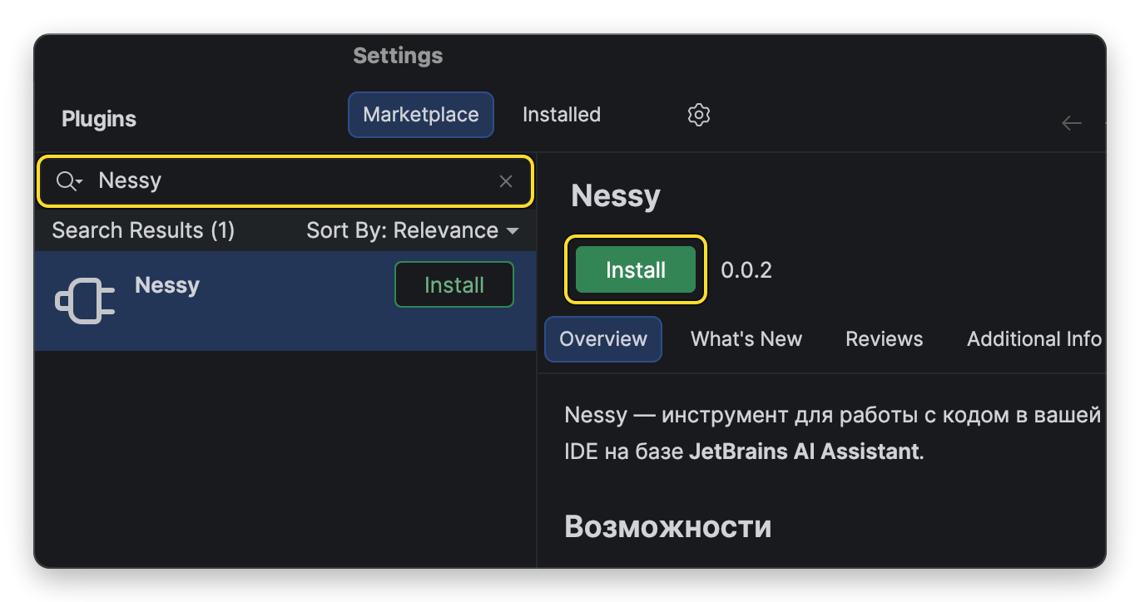Install Nessy from the search results row
Screen dimensions: 1140x602
point(454,284)
